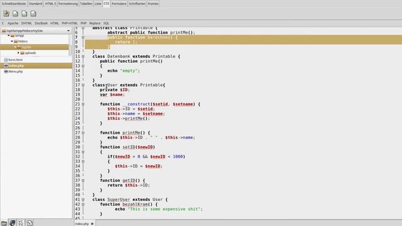Click the second page icon in CSS toolbar
This screenshot has height=226, width=402.
coord(15,14)
